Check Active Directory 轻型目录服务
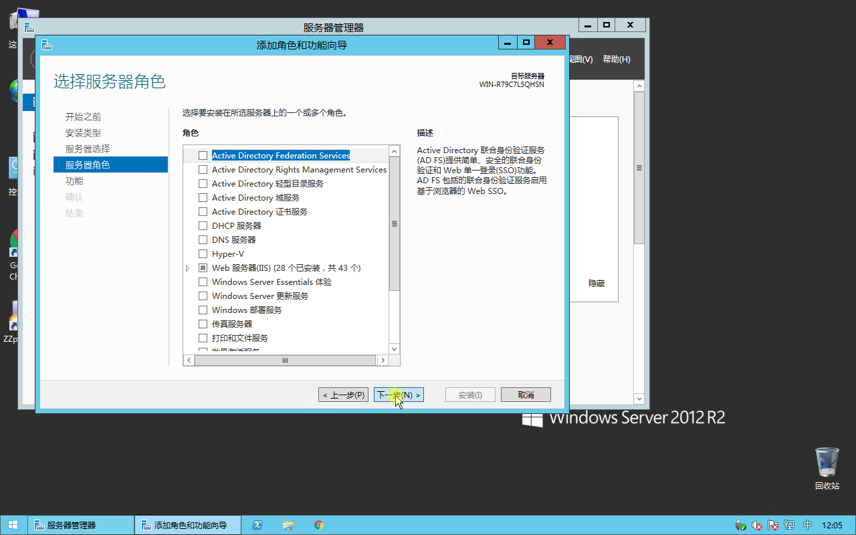 click(x=203, y=183)
